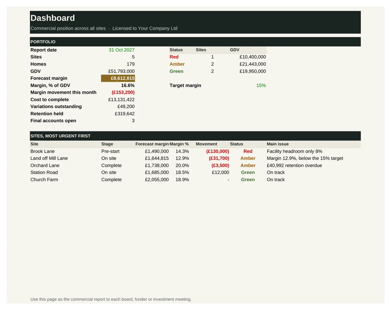This screenshot has height=310, width=391.
Task: Click Brook Lane movement (£130,000)
Action: click(x=218, y=151)
